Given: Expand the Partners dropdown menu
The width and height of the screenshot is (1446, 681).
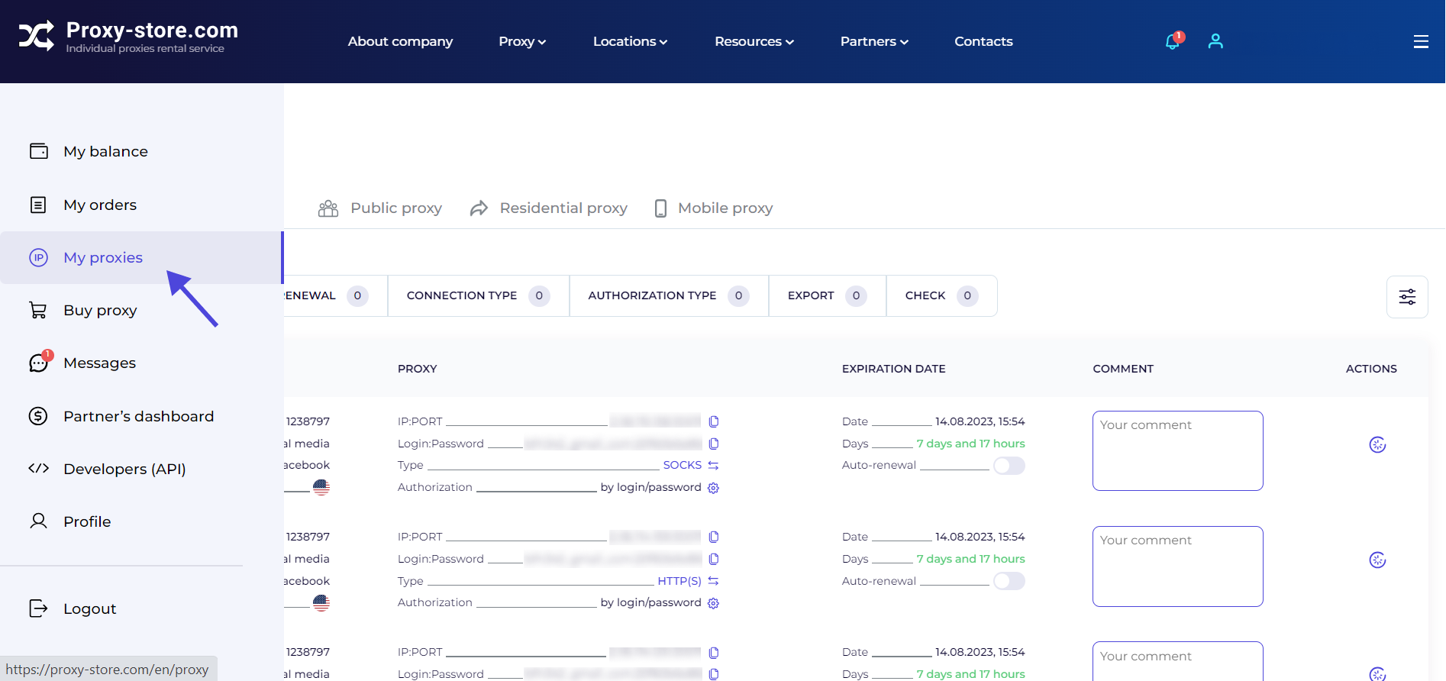Looking at the screenshot, I should [874, 41].
